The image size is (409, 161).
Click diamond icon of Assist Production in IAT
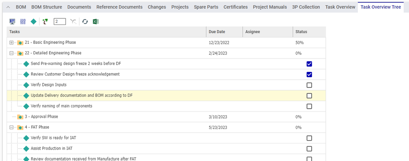click(x=26, y=149)
